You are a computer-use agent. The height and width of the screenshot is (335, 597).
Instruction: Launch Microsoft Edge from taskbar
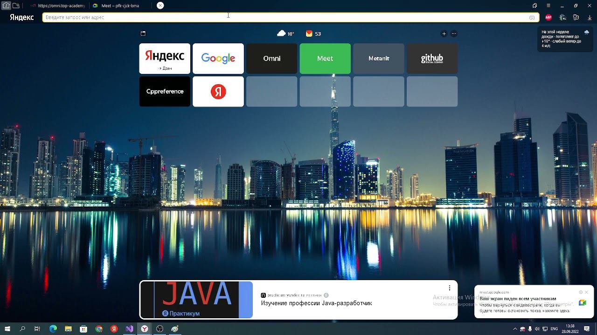(53, 329)
